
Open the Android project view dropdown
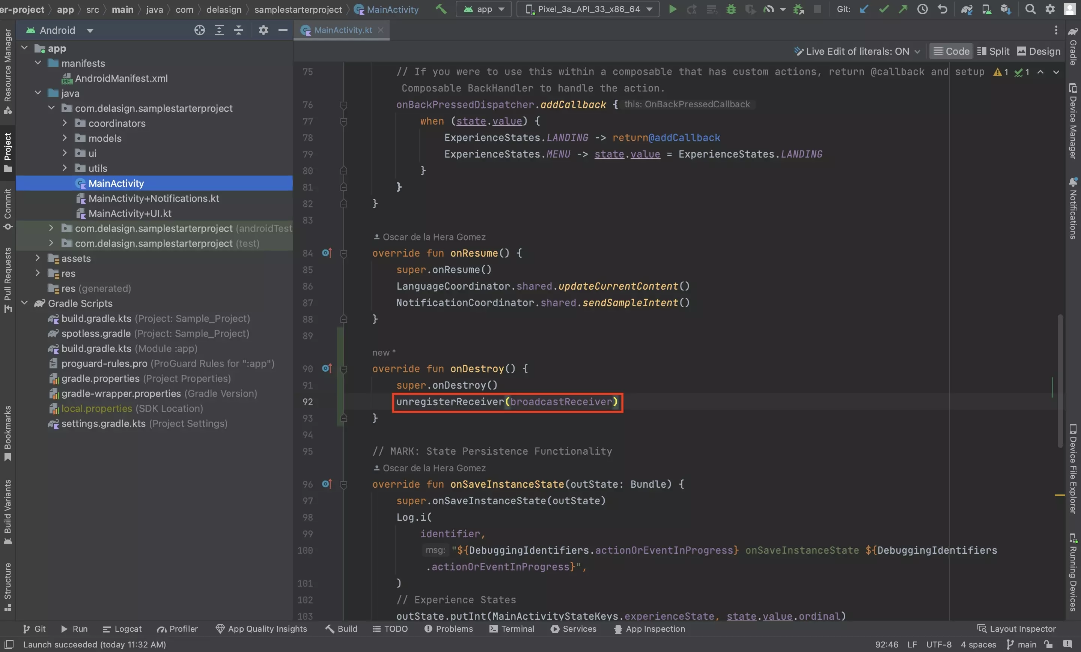[60, 30]
